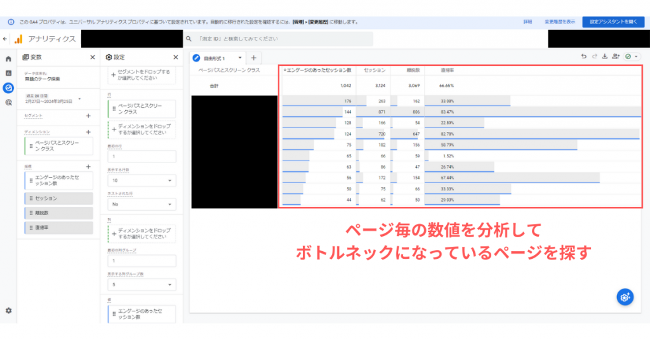Viewport: 650px width, 340px height.
Task: Click the 直帰率 column header
Action: (x=447, y=70)
